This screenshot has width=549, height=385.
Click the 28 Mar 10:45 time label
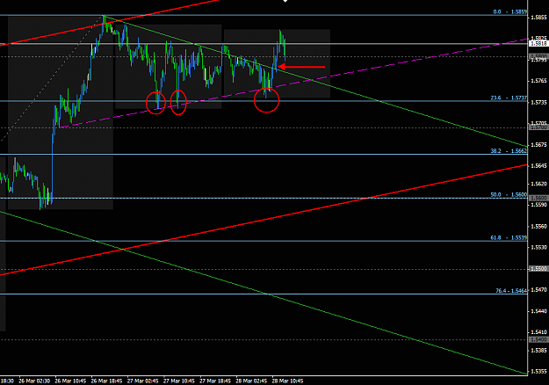coord(287,381)
